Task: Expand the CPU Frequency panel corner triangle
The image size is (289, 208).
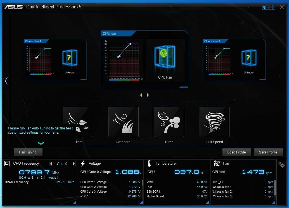Action: (75, 202)
